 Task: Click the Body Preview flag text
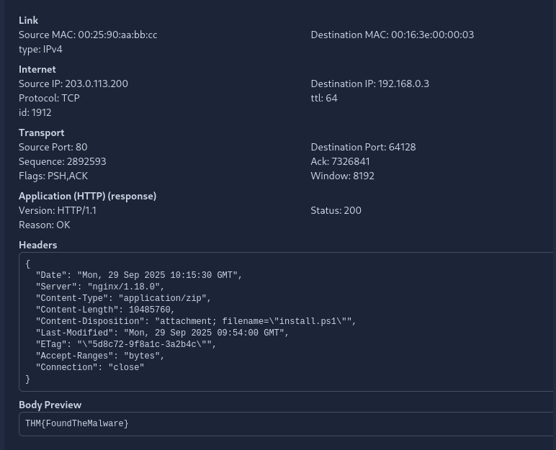click(77, 423)
